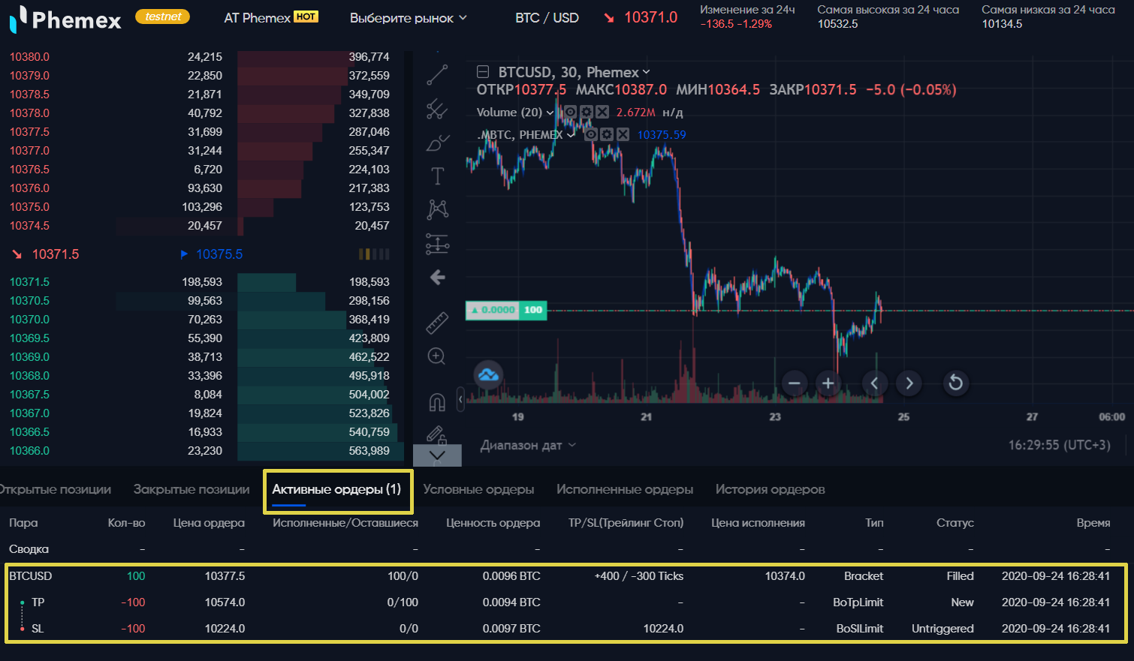Remove the Volume indicator
Viewport: 1134px width, 661px height.
[602, 113]
